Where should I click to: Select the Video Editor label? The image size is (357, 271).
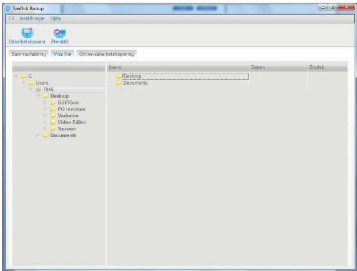coord(72,122)
